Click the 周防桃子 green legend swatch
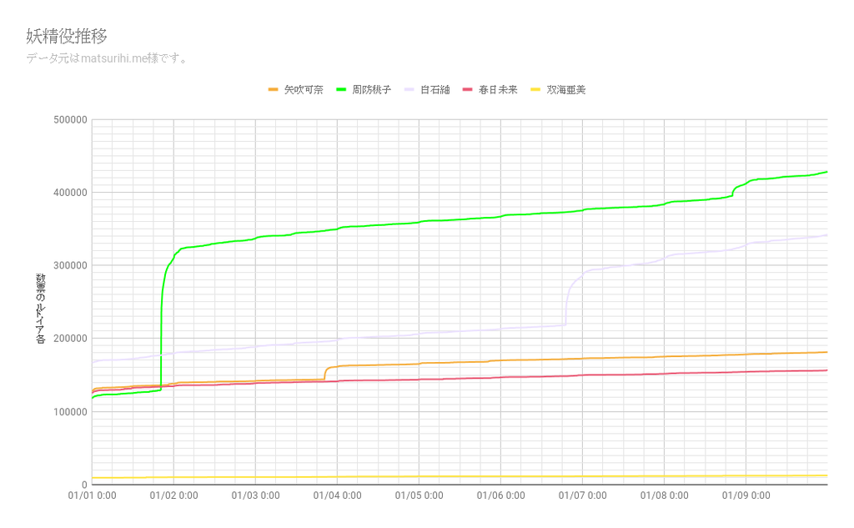This screenshot has height=528, width=854. [341, 90]
